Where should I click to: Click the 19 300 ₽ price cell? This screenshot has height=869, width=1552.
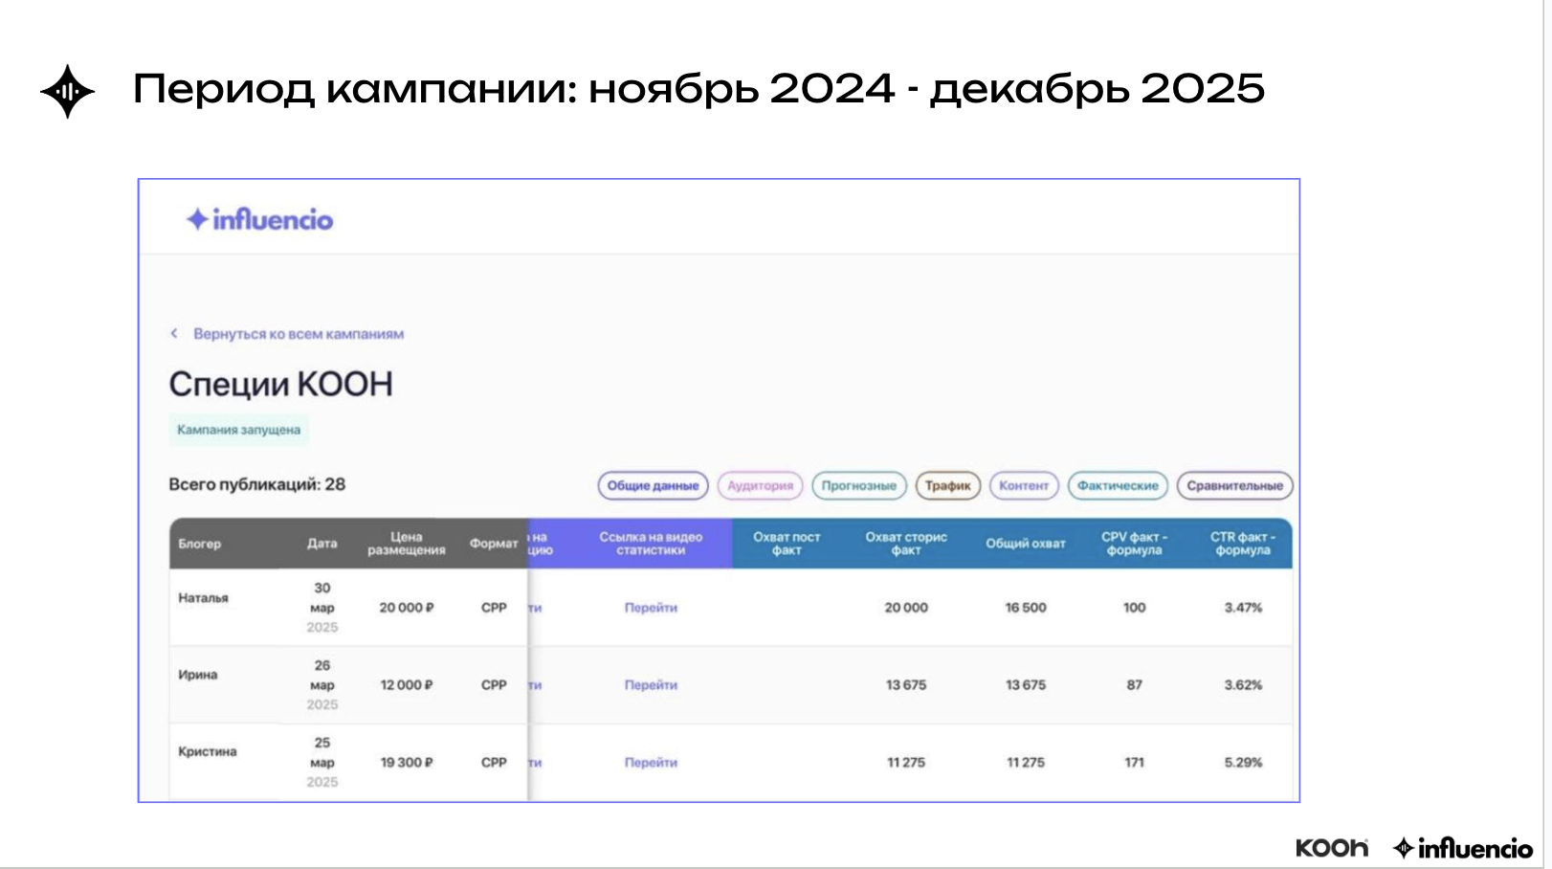[x=407, y=763]
